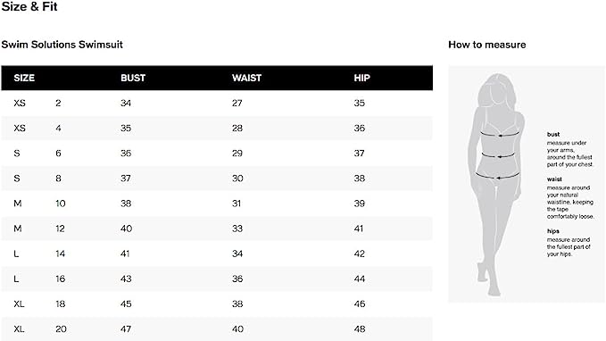This screenshot has height=341, width=606.
Task: Click the M size 10 row
Action: pos(217,204)
